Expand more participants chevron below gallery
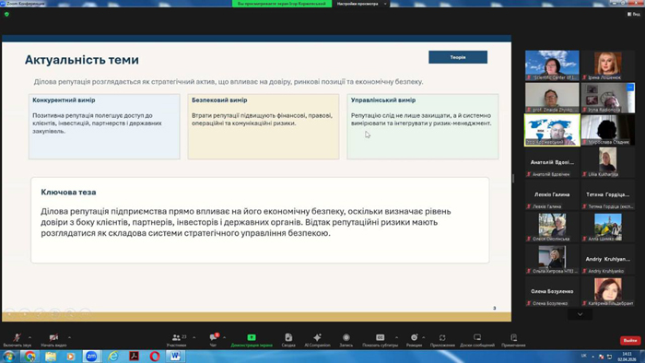The height and width of the screenshot is (363, 645). coord(580,314)
